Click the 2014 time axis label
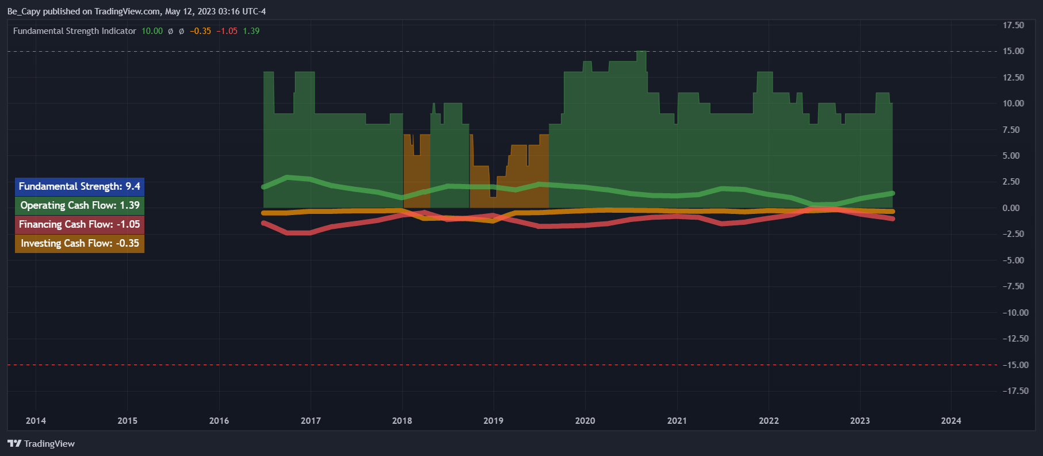The height and width of the screenshot is (456, 1043). tap(36, 421)
